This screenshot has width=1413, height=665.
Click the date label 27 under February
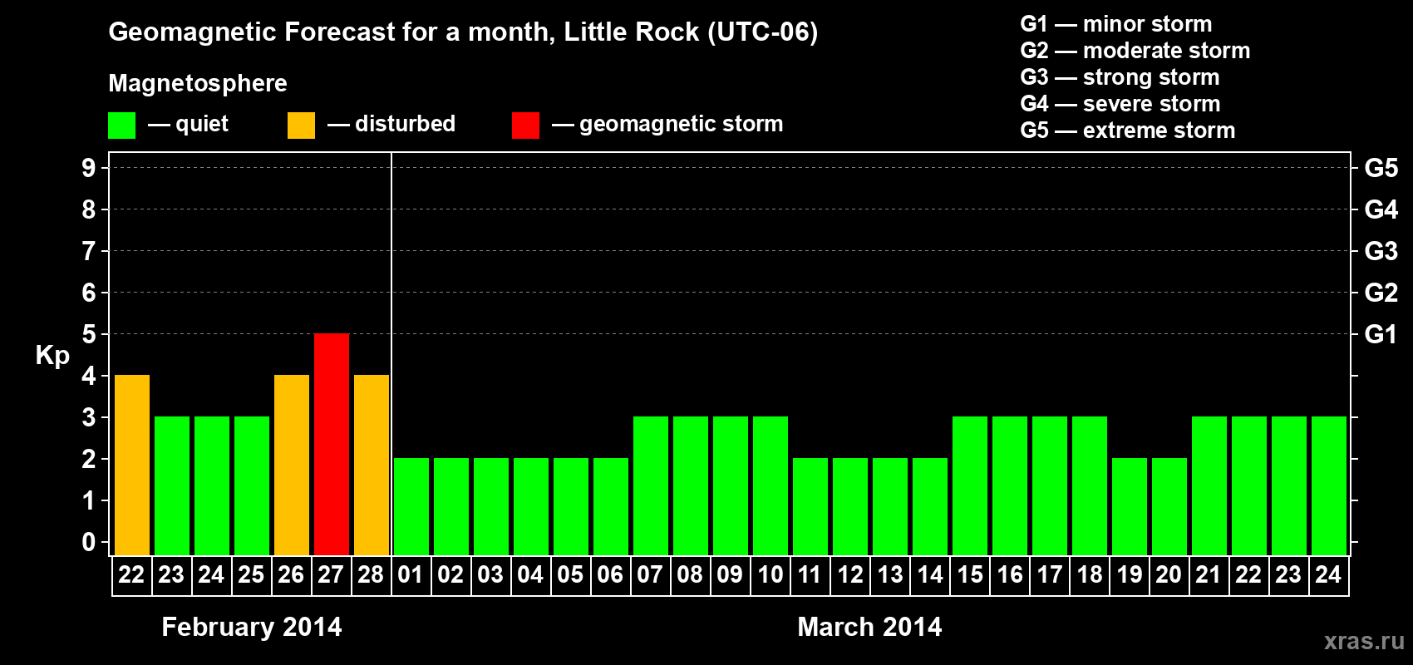click(331, 575)
